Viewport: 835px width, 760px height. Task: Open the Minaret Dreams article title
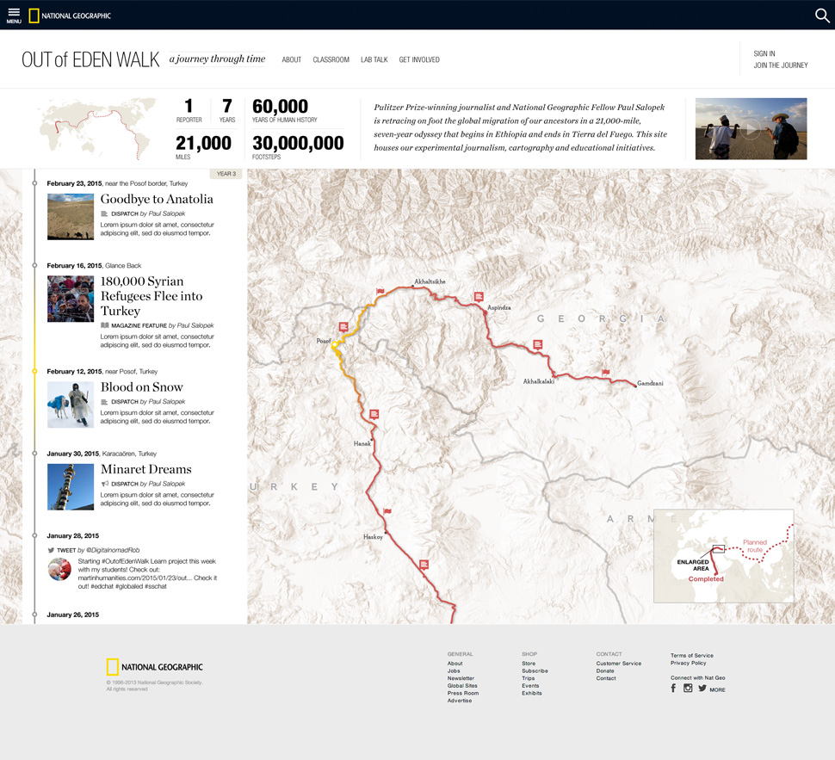click(x=146, y=469)
